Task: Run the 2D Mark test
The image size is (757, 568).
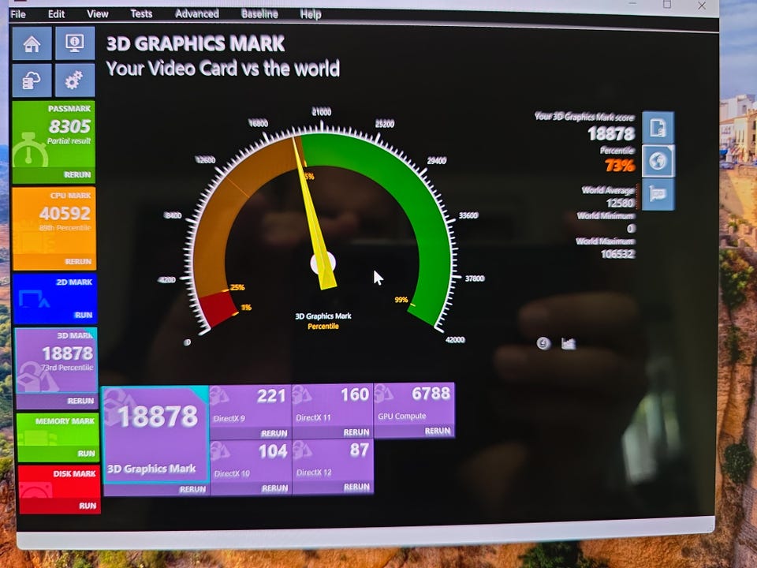Action: (84, 315)
